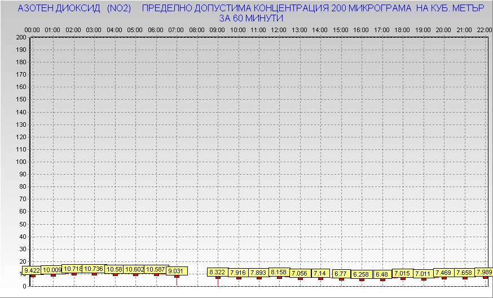Select the 10.736 value label
The image size is (493, 298).
(94, 269)
